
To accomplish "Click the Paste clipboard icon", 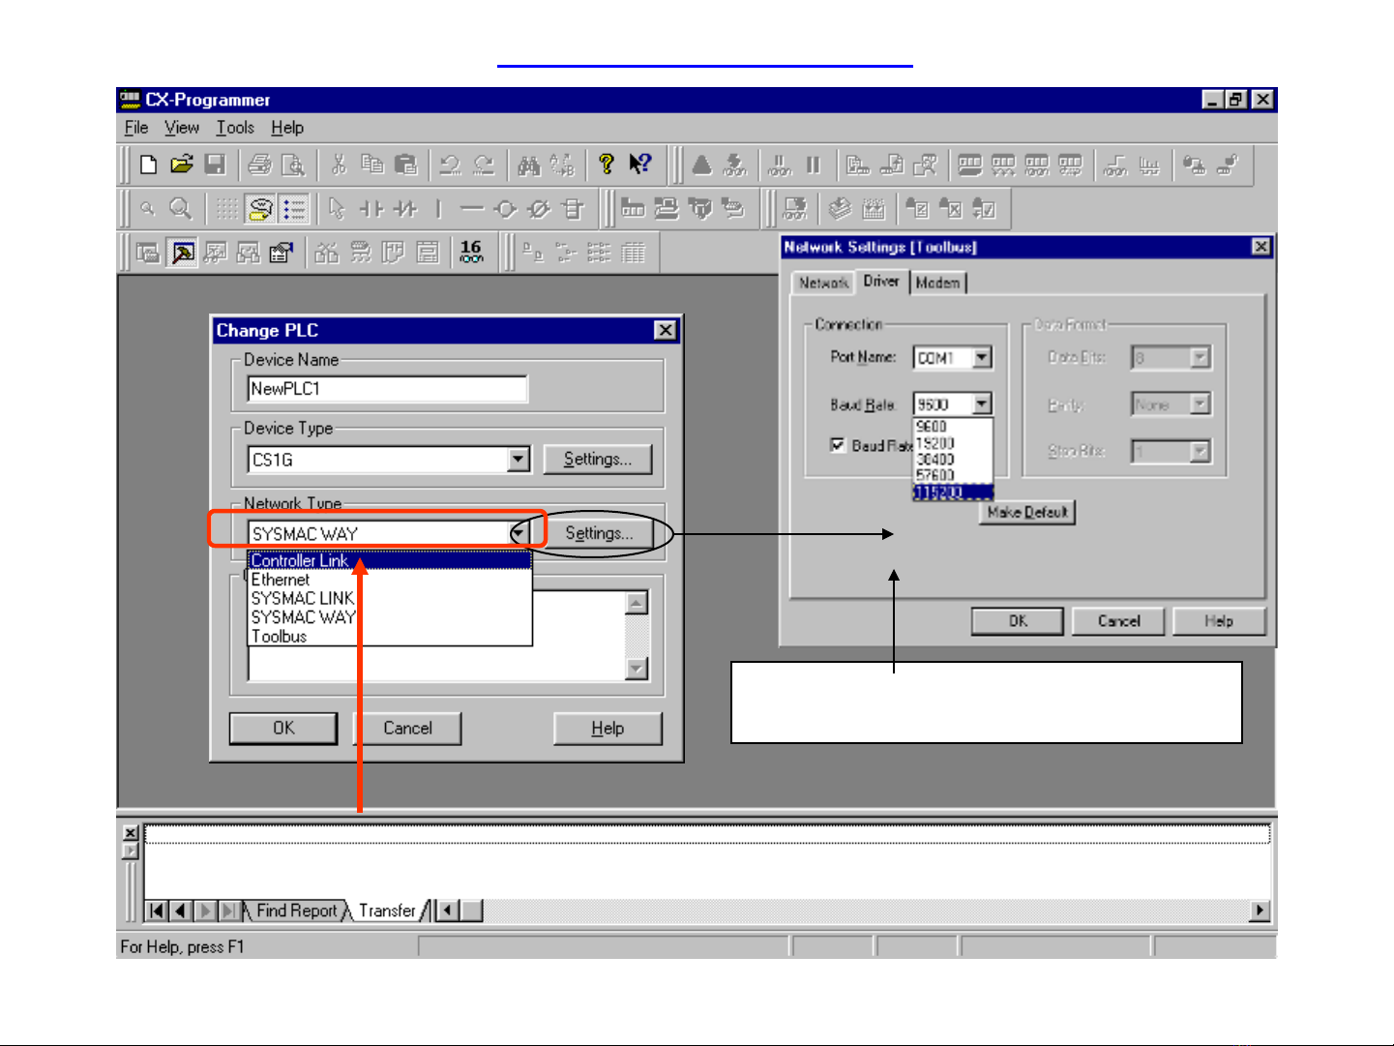I will (x=406, y=164).
